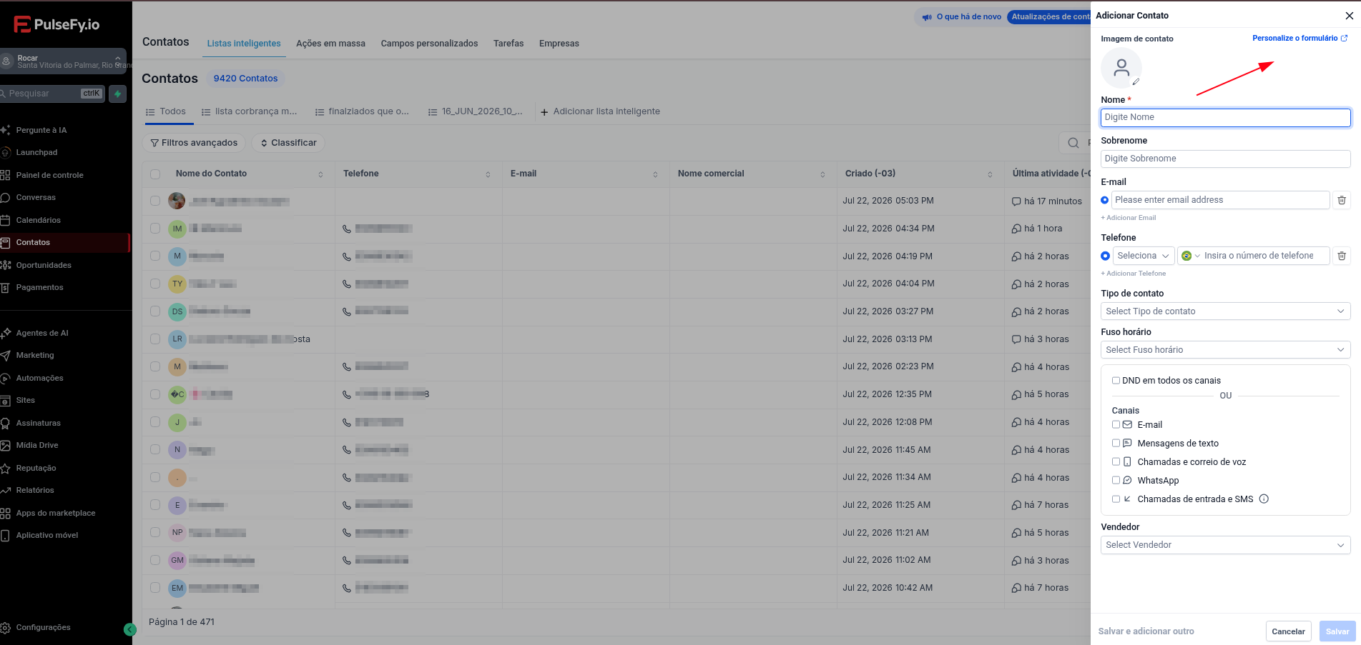The width and height of the screenshot is (1361, 645).
Task: Click the Cancelar button
Action: [x=1288, y=631]
